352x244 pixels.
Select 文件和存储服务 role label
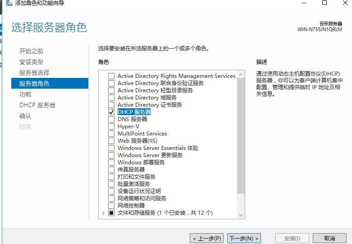click(165, 213)
